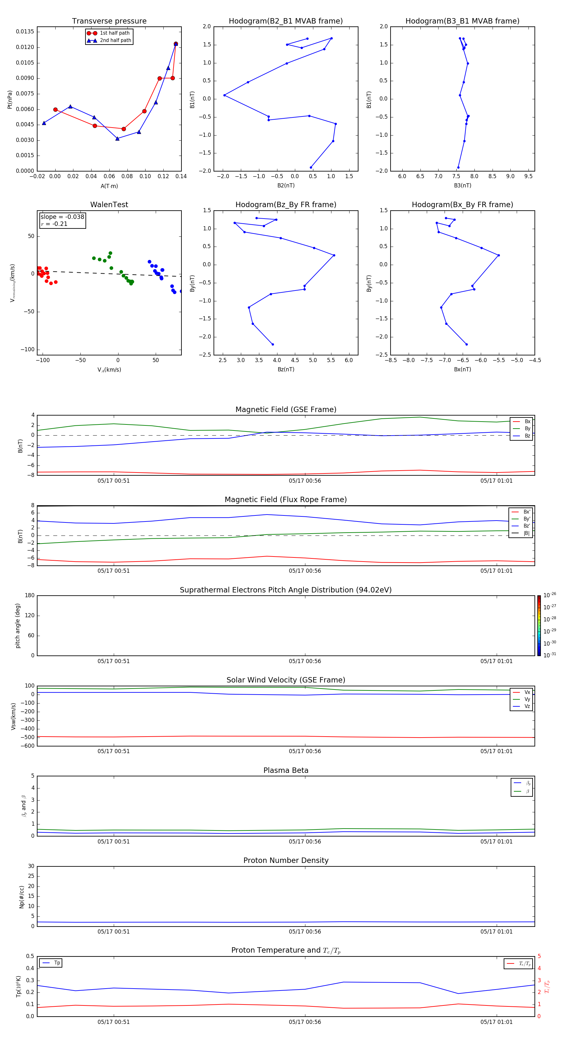Click the '10^-26' colorbar tick label
Screen dimensions: 572x1050
(x=550, y=595)
